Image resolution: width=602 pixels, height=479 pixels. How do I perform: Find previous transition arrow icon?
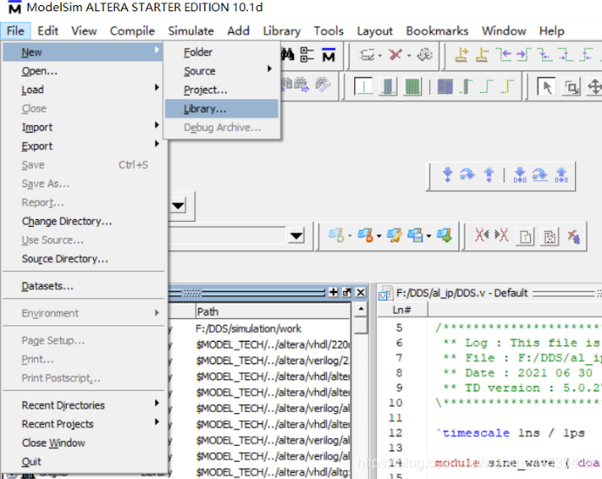click(504, 55)
